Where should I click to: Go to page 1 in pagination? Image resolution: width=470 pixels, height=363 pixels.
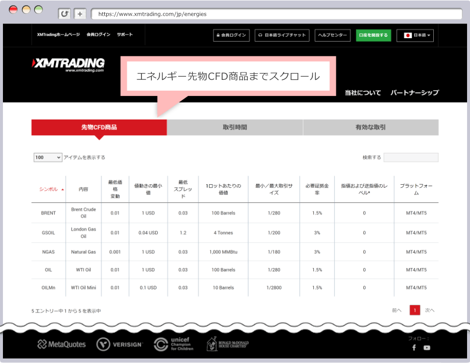click(x=415, y=310)
